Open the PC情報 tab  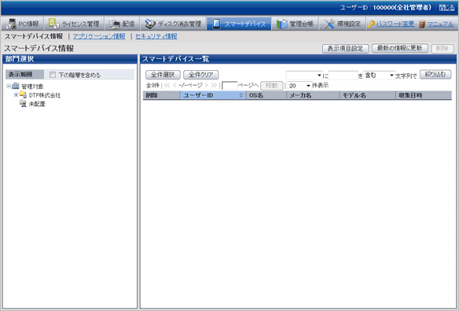click(x=23, y=24)
